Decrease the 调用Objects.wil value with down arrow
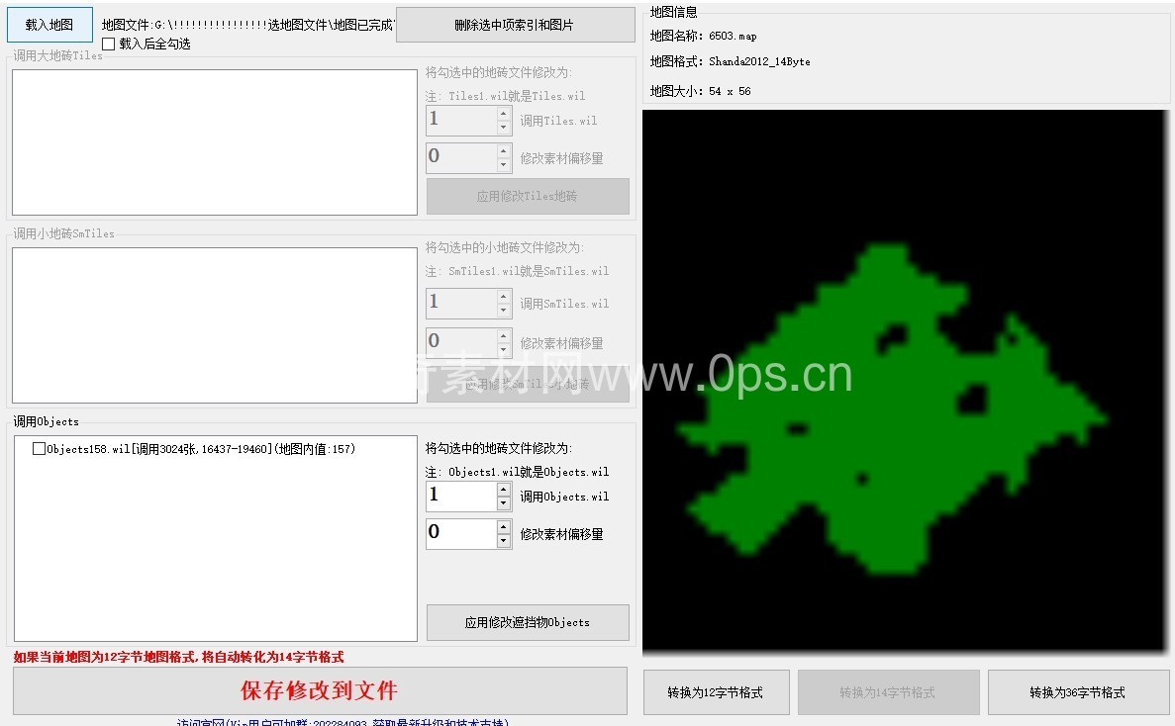 point(503,503)
